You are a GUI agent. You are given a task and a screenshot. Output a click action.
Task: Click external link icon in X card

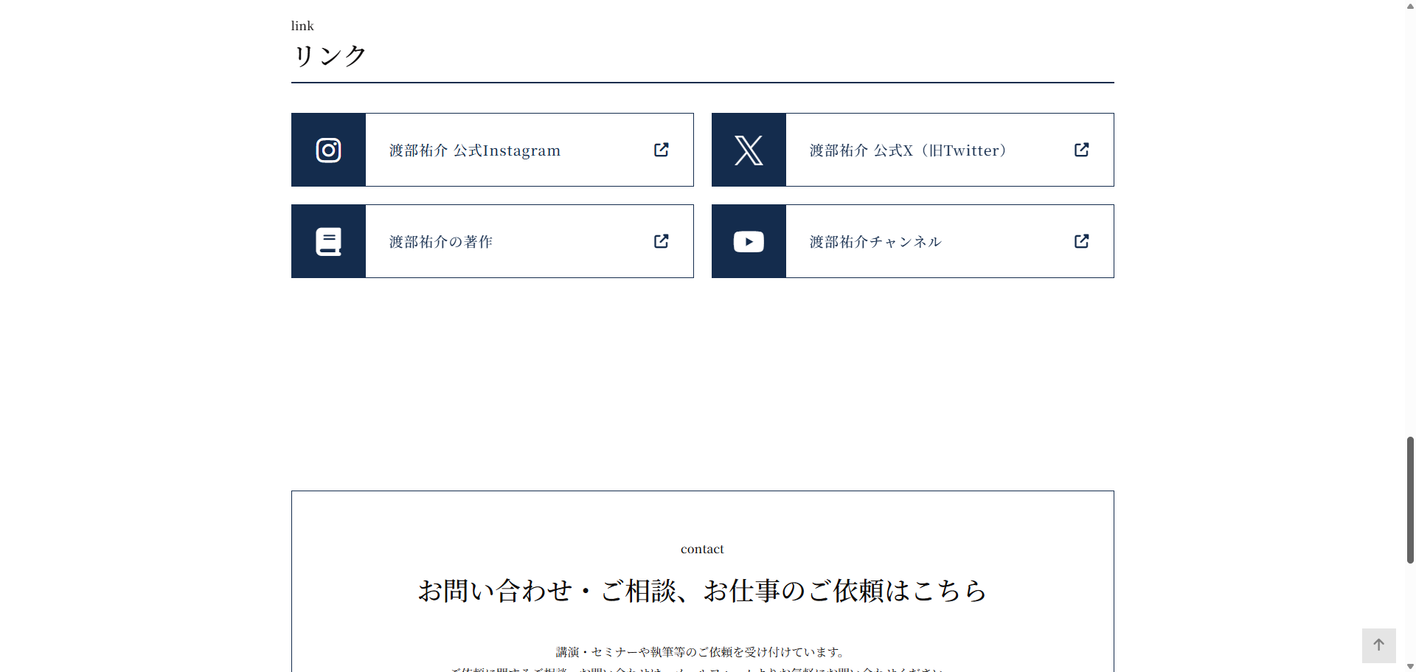click(x=1082, y=150)
